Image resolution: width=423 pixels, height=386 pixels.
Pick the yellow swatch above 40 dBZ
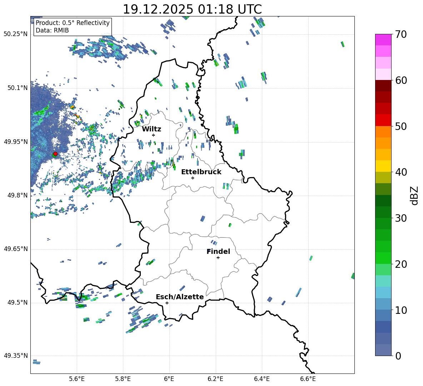tap(383, 166)
